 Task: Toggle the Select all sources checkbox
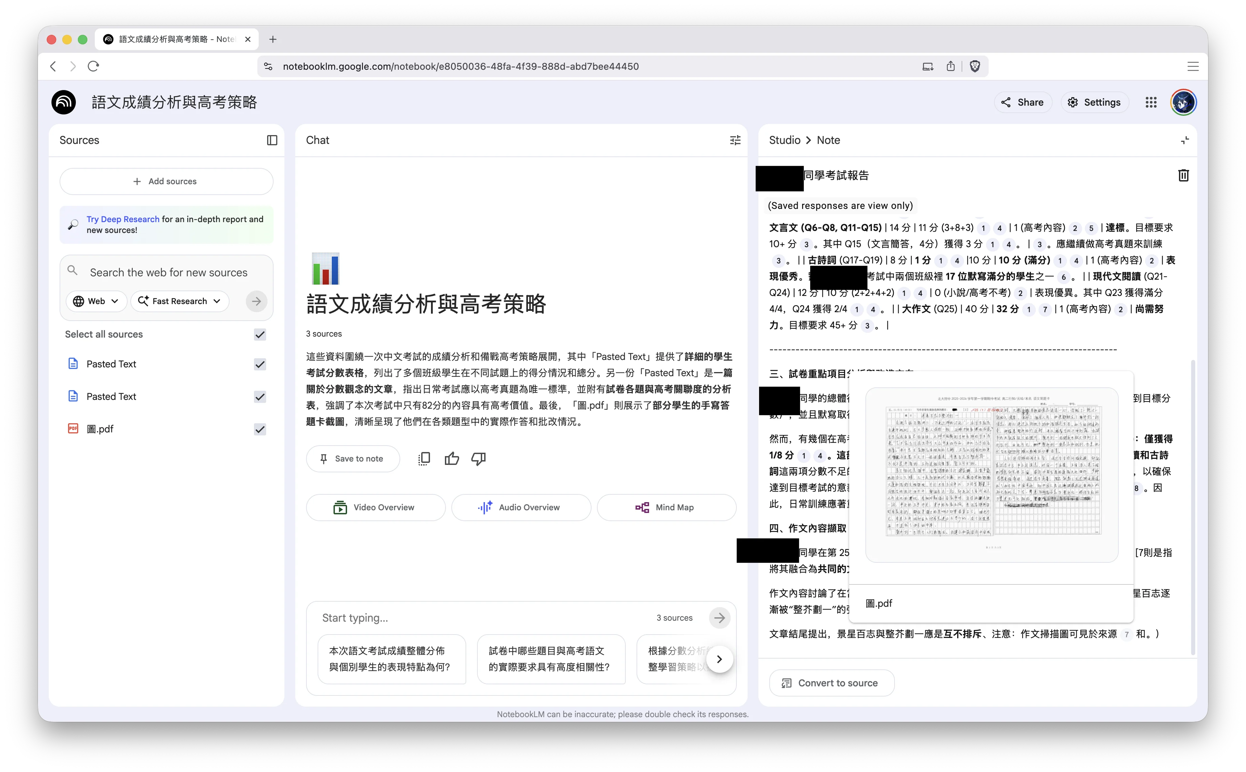tap(260, 335)
